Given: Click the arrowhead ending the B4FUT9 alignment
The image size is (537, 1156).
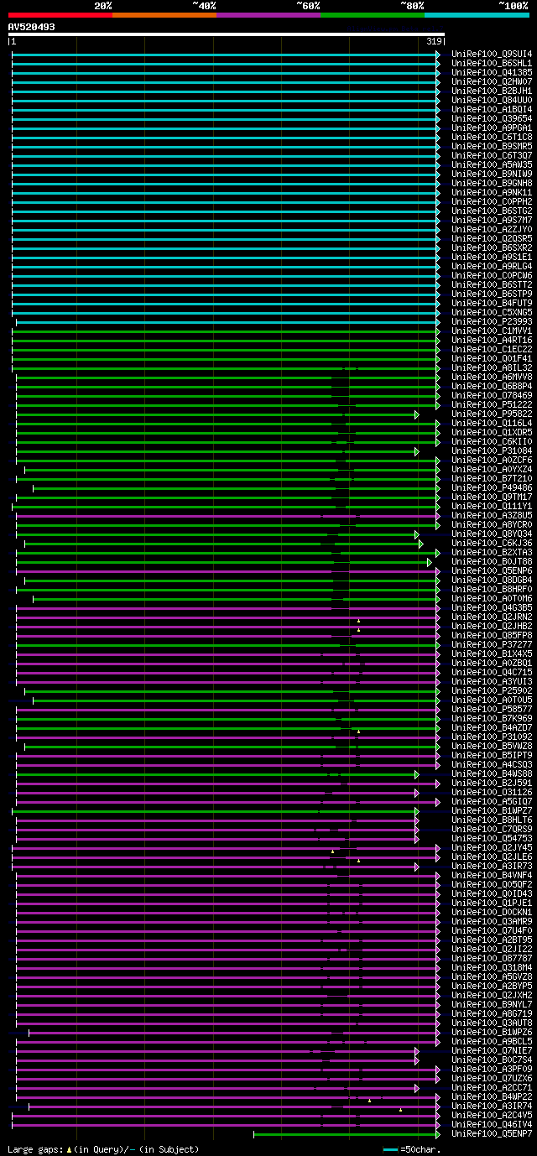Looking at the screenshot, I should [438, 304].
